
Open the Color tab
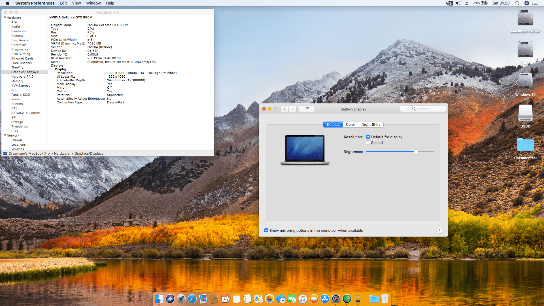[x=350, y=124]
